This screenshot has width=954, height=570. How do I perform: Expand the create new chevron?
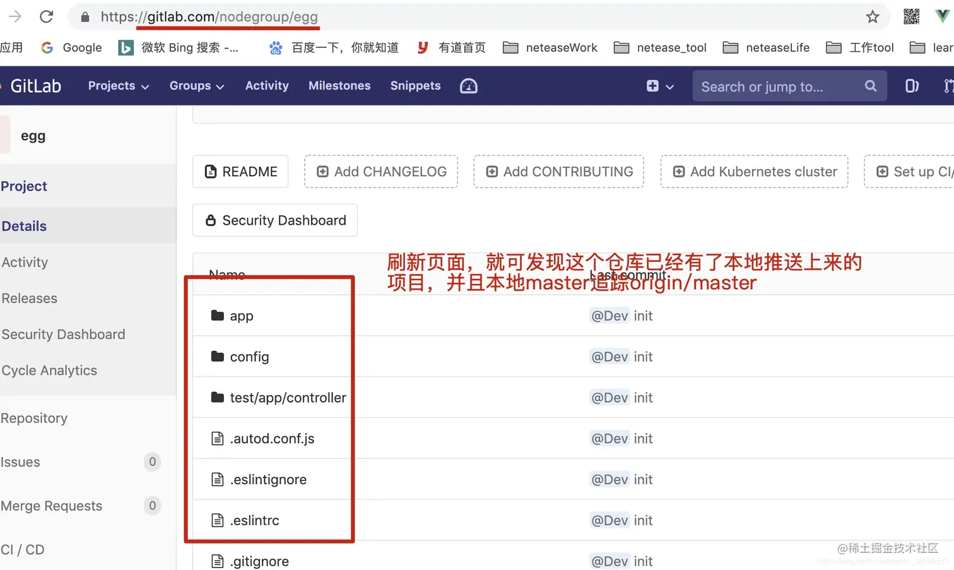669,86
